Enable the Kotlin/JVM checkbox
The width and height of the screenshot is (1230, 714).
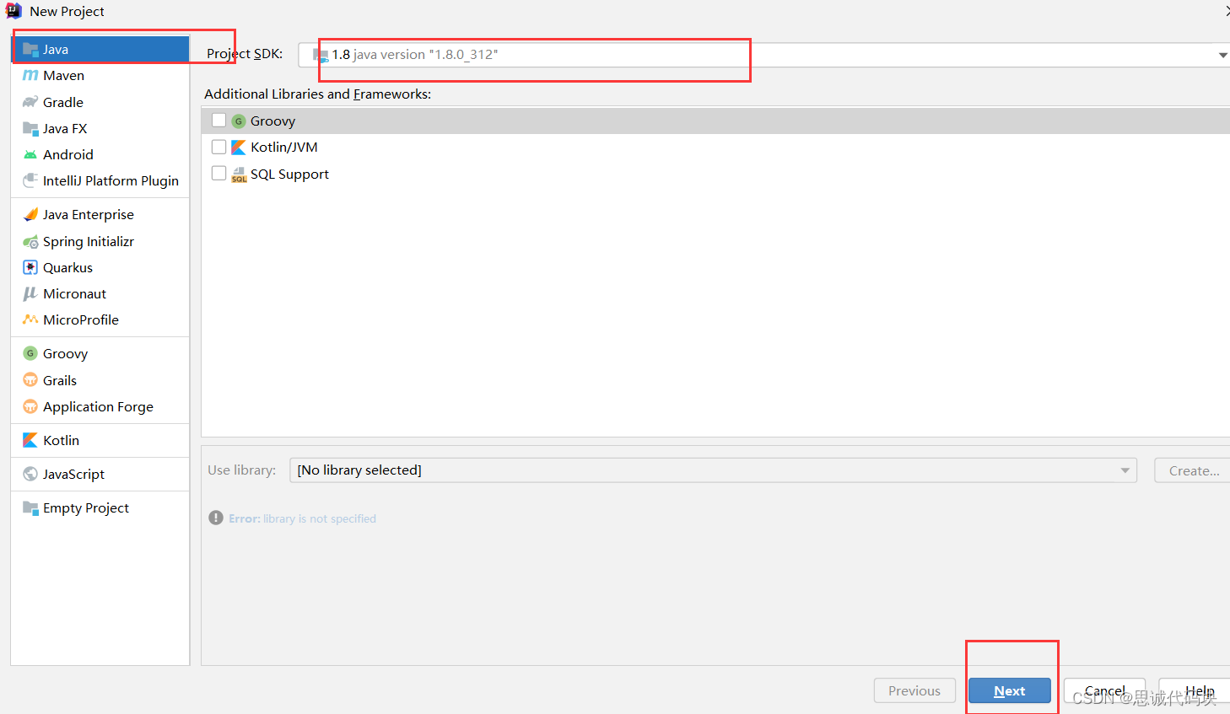point(219,147)
